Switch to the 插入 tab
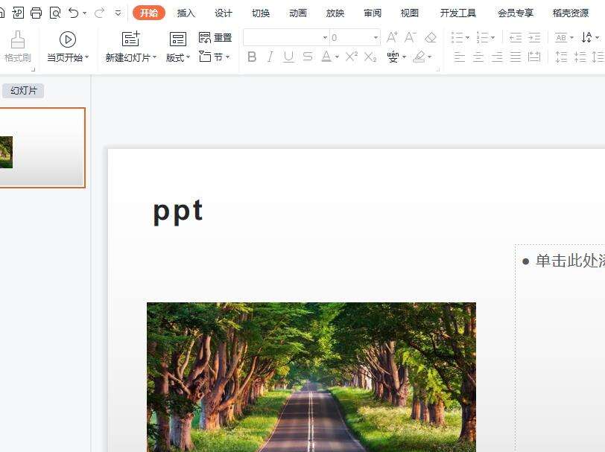The image size is (605, 452). [x=186, y=13]
